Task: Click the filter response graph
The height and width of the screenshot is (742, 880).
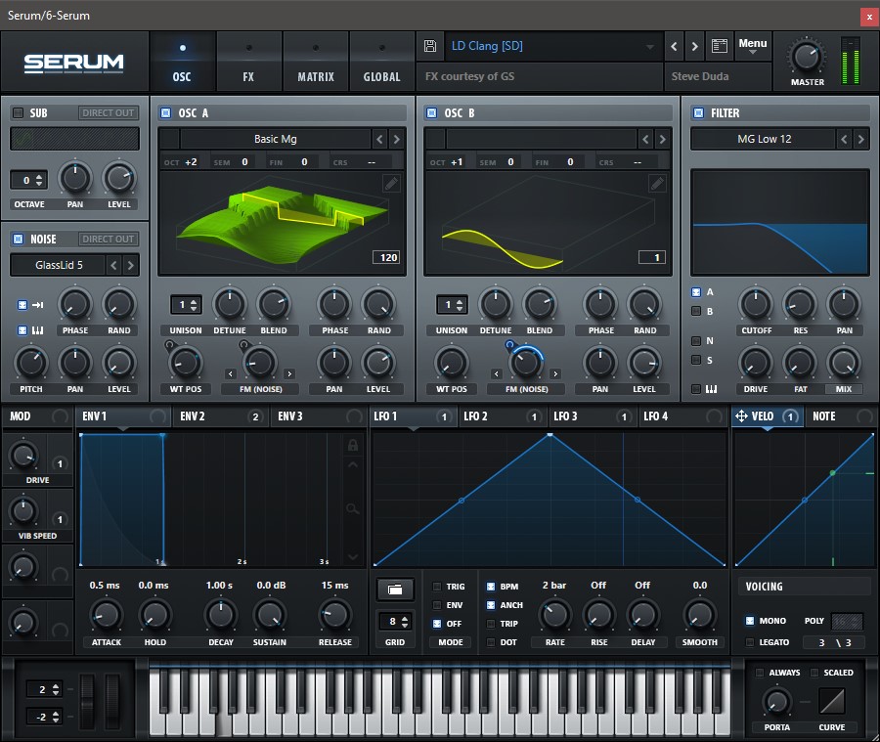Action: (x=780, y=222)
